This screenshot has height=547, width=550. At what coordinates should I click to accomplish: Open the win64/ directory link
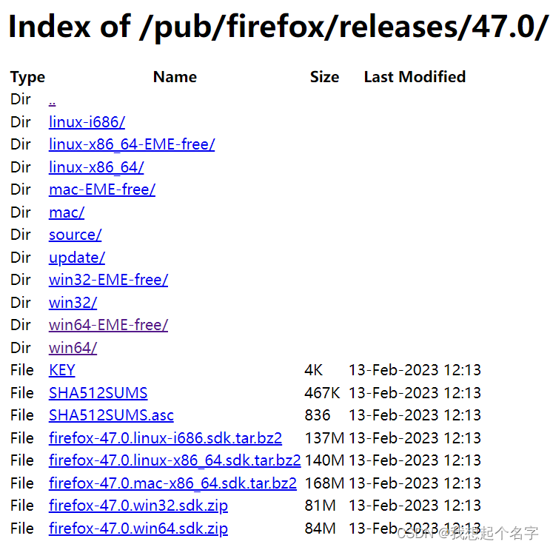(73, 348)
